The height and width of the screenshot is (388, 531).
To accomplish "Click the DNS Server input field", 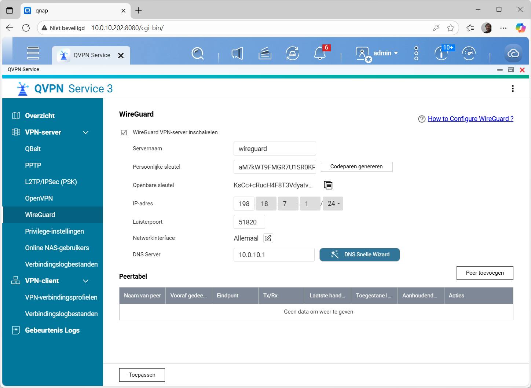I will pos(274,255).
